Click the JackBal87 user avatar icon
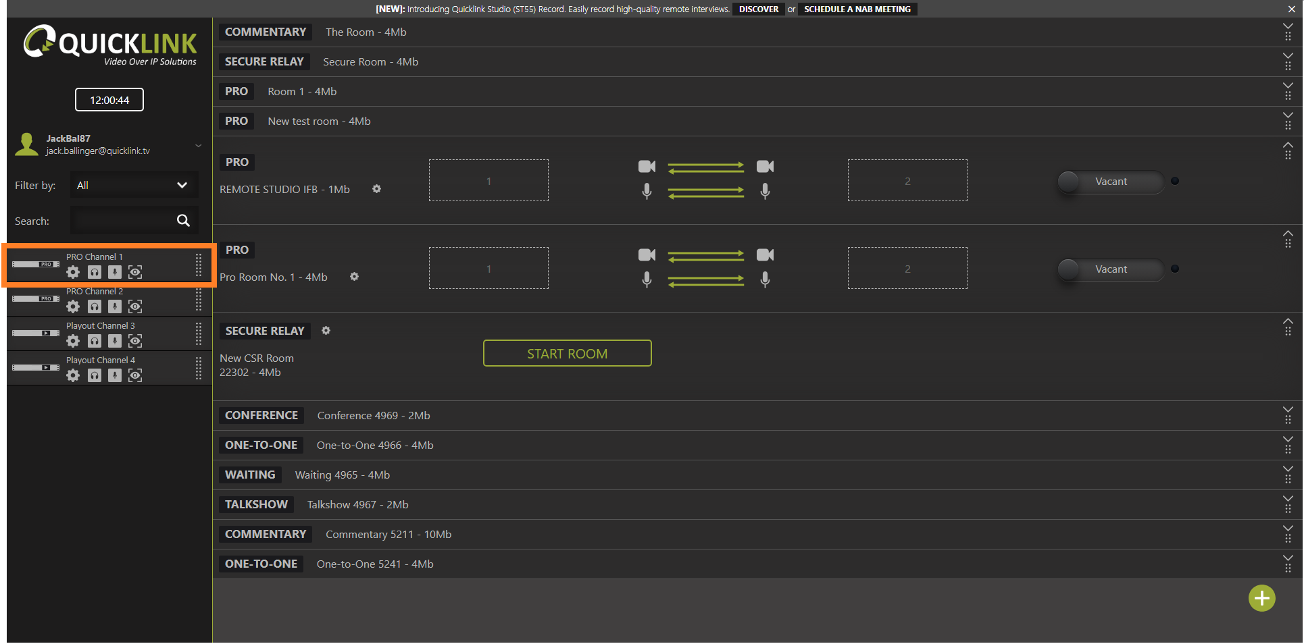 (26, 144)
